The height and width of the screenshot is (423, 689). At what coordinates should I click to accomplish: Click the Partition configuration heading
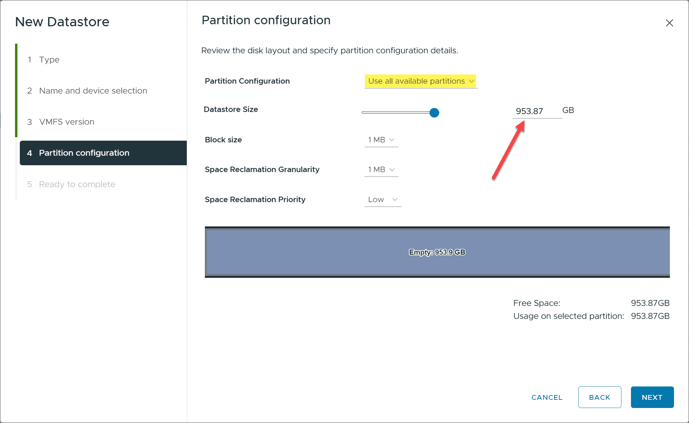(266, 20)
